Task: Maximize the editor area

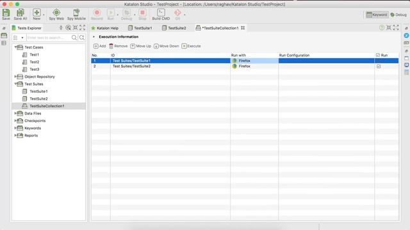Action: [x=396, y=27]
